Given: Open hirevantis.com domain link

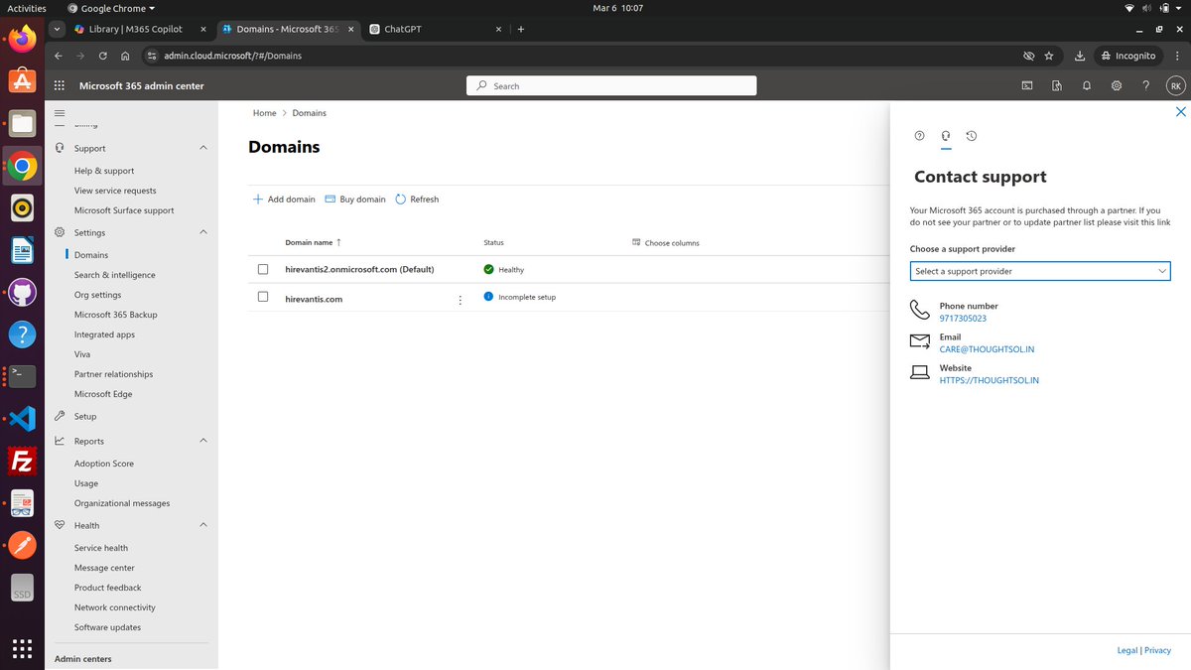Looking at the screenshot, I should click(314, 299).
